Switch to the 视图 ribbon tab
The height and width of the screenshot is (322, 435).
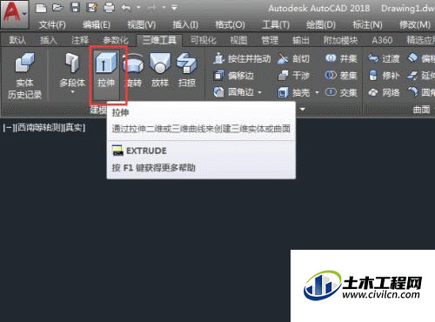238,40
